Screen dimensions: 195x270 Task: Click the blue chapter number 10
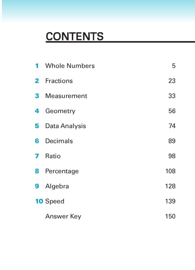pos(39,201)
